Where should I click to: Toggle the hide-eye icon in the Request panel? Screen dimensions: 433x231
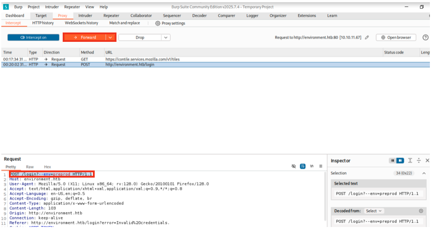click(x=293, y=166)
